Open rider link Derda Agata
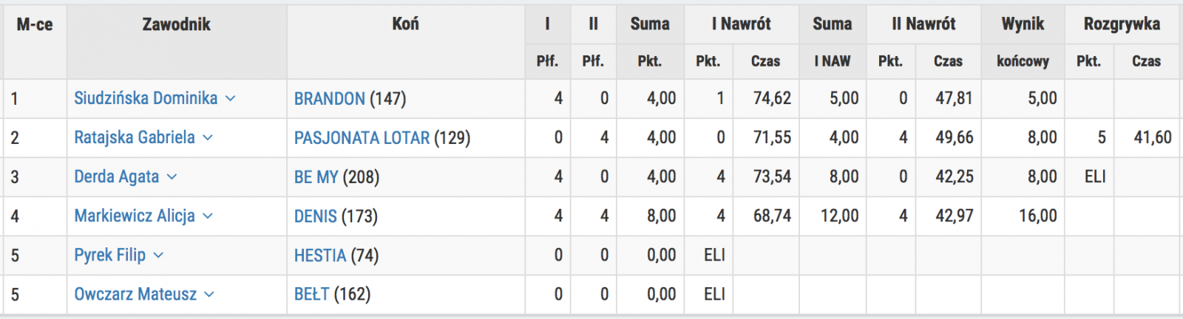This screenshot has height=319, width=1183. (x=117, y=176)
